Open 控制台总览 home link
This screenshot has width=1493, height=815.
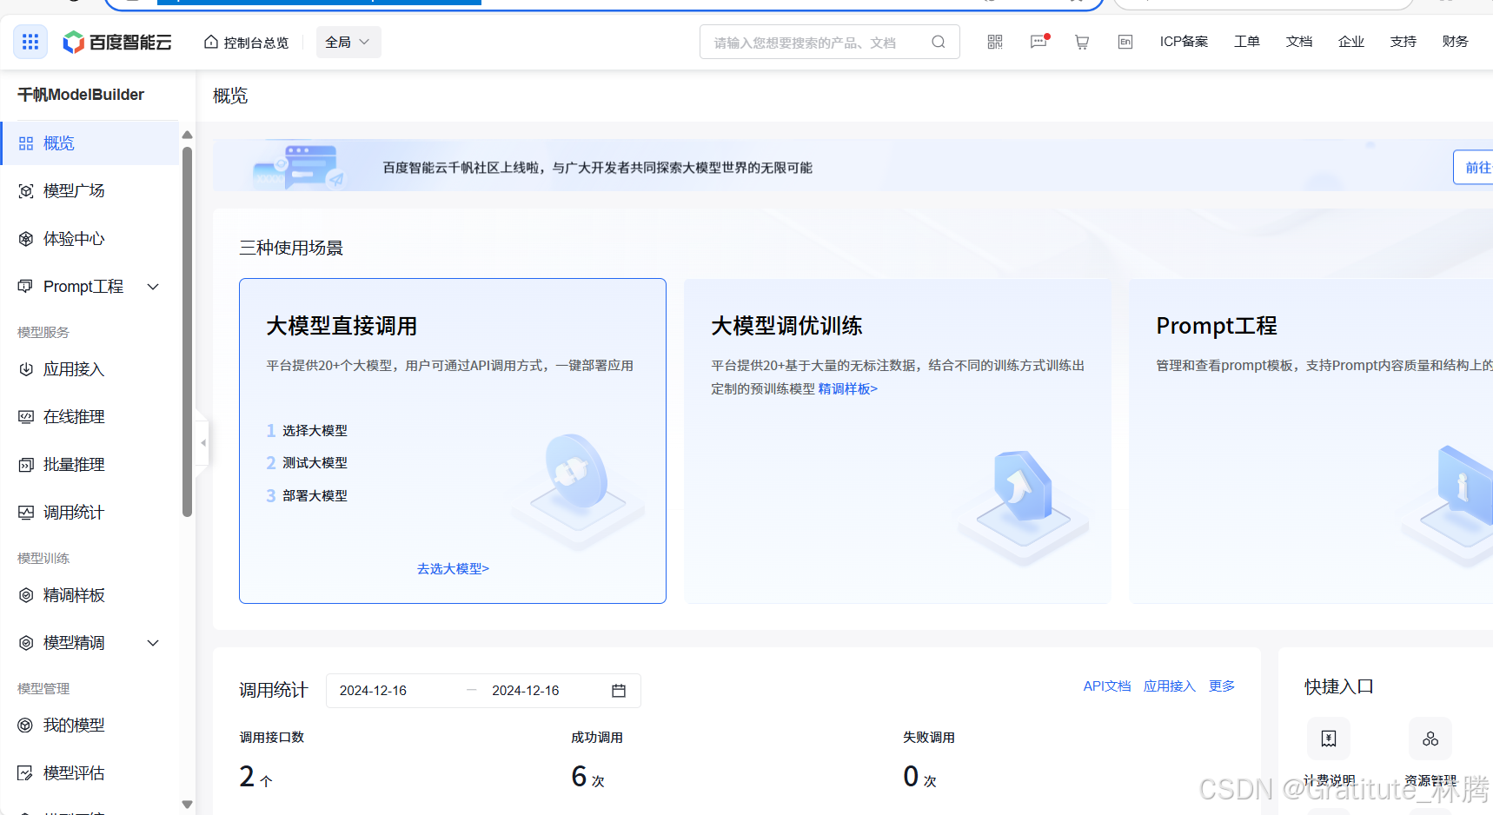pos(246,42)
